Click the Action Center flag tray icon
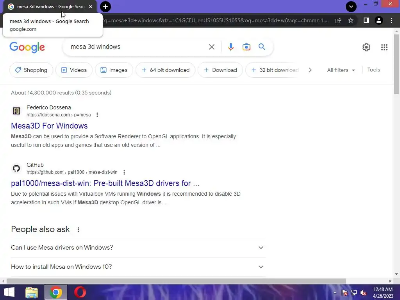The image size is (400, 300). (x=345, y=293)
